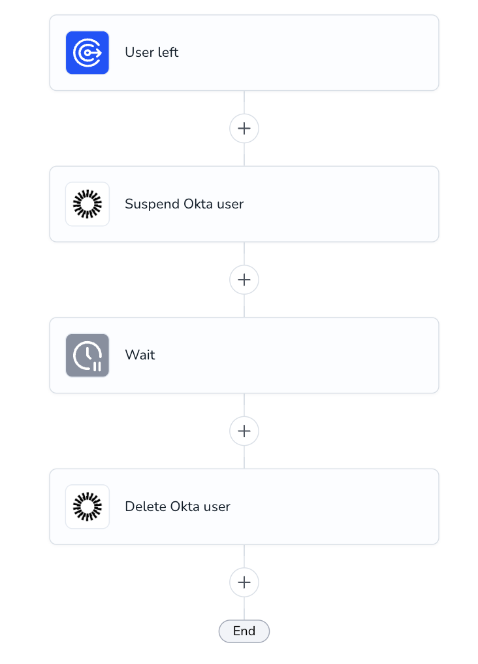
Task: Click the "User left" text label
Action: click(x=152, y=52)
